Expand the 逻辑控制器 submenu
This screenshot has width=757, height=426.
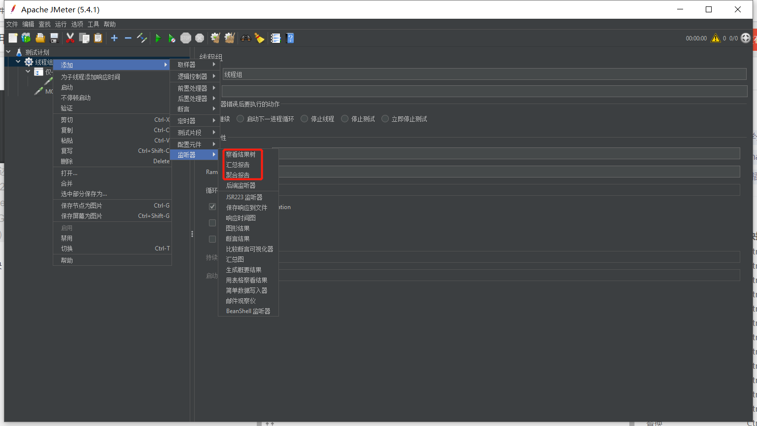pos(192,76)
